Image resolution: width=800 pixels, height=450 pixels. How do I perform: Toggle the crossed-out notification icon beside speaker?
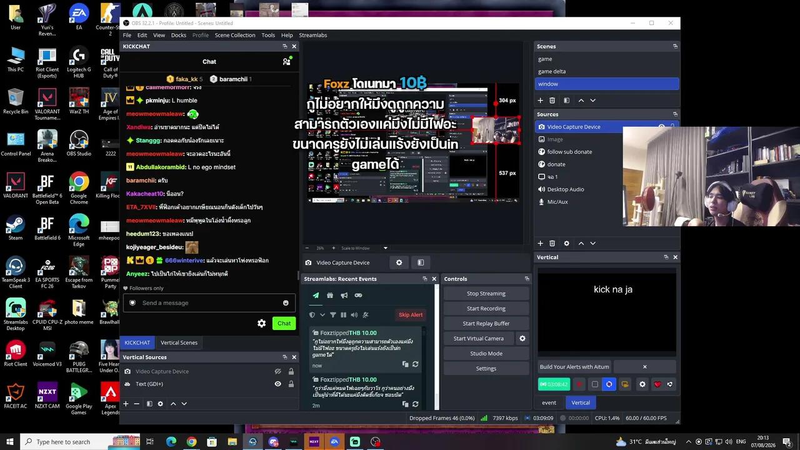coord(366,315)
